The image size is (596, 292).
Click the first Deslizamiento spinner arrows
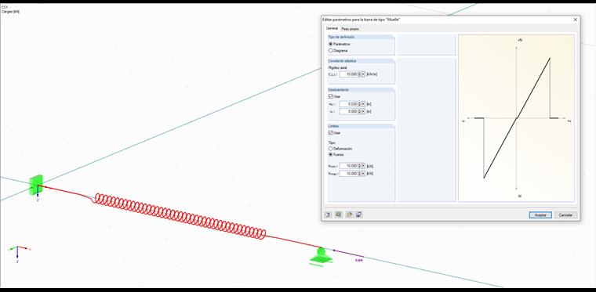pos(360,104)
